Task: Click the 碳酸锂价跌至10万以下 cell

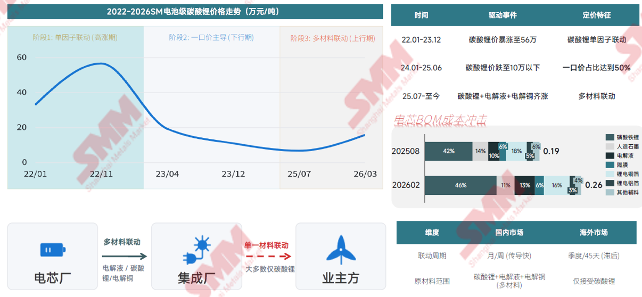Action: [503, 68]
